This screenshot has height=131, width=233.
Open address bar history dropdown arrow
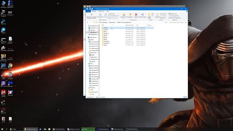coord(165,22)
